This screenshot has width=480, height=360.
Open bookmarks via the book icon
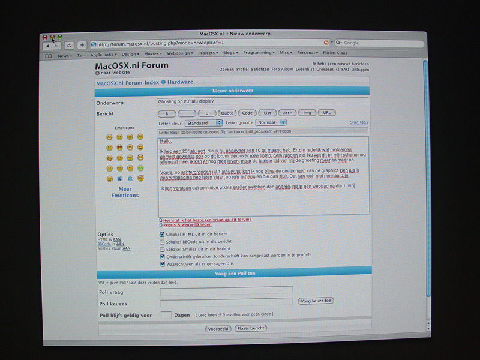tap(49, 55)
